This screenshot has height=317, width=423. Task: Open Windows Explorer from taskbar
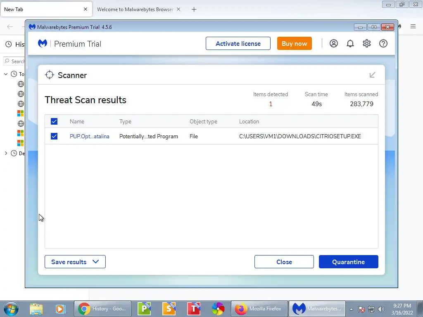click(x=36, y=309)
